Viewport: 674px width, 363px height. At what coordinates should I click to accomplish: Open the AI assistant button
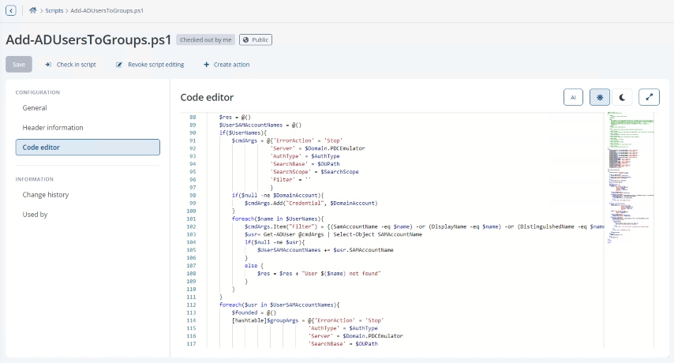[573, 97]
